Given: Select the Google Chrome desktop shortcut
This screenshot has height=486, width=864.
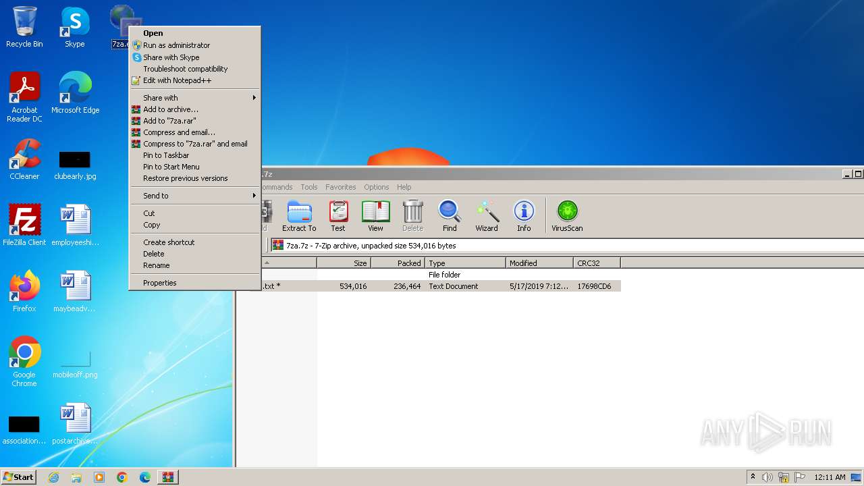Looking at the screenshot, I should [24, 362].
